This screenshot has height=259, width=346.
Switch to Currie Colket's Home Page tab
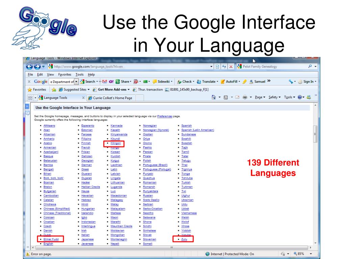point(113,98)
